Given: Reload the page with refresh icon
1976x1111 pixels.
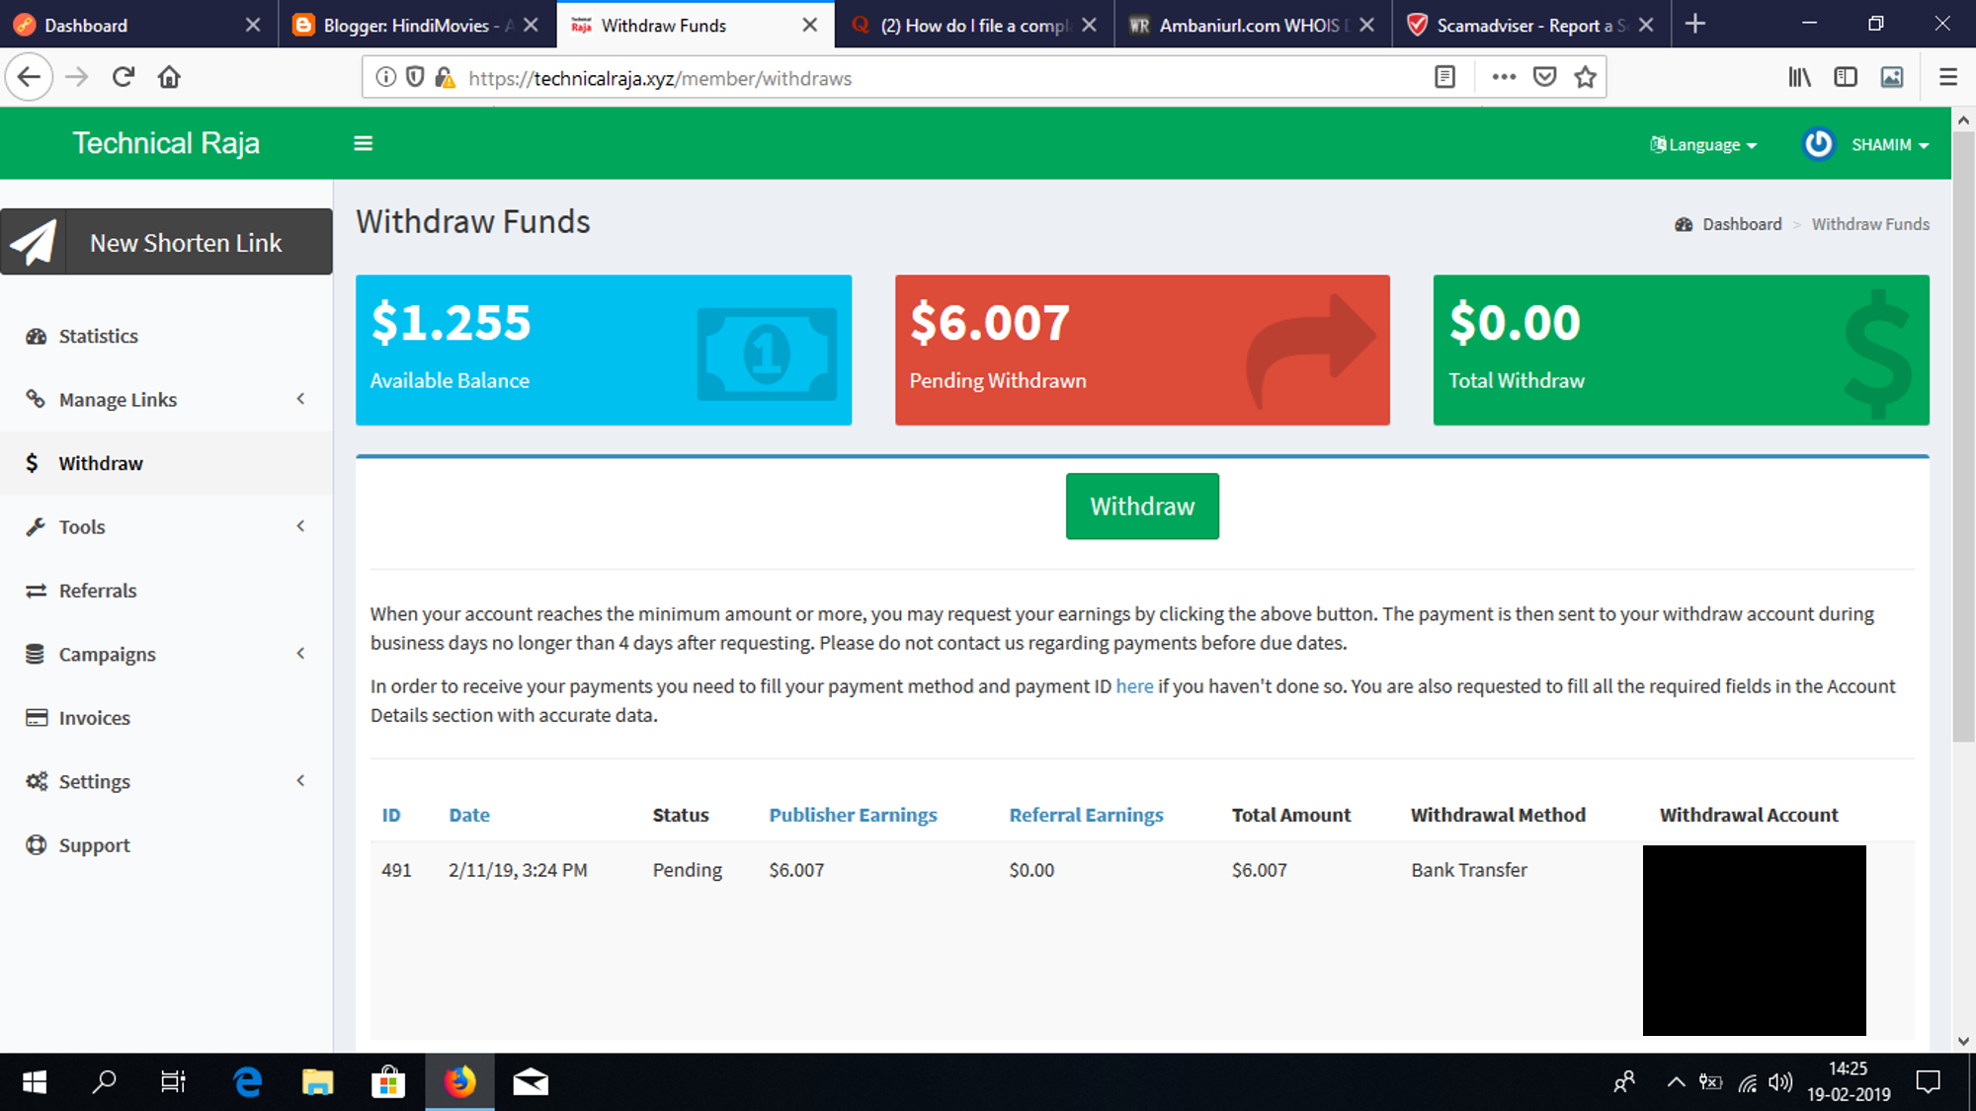Looking at the screenshot, I should point(123,77).
